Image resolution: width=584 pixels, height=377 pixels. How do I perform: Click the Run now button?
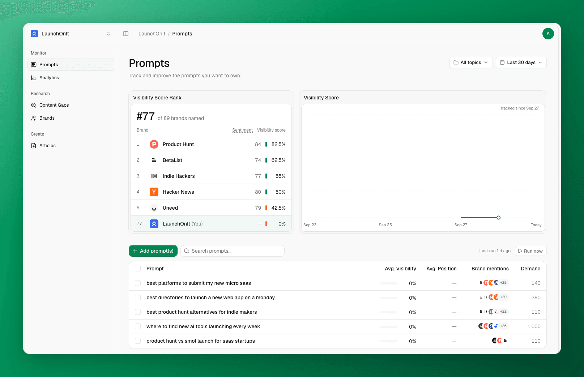pos(530,251)
